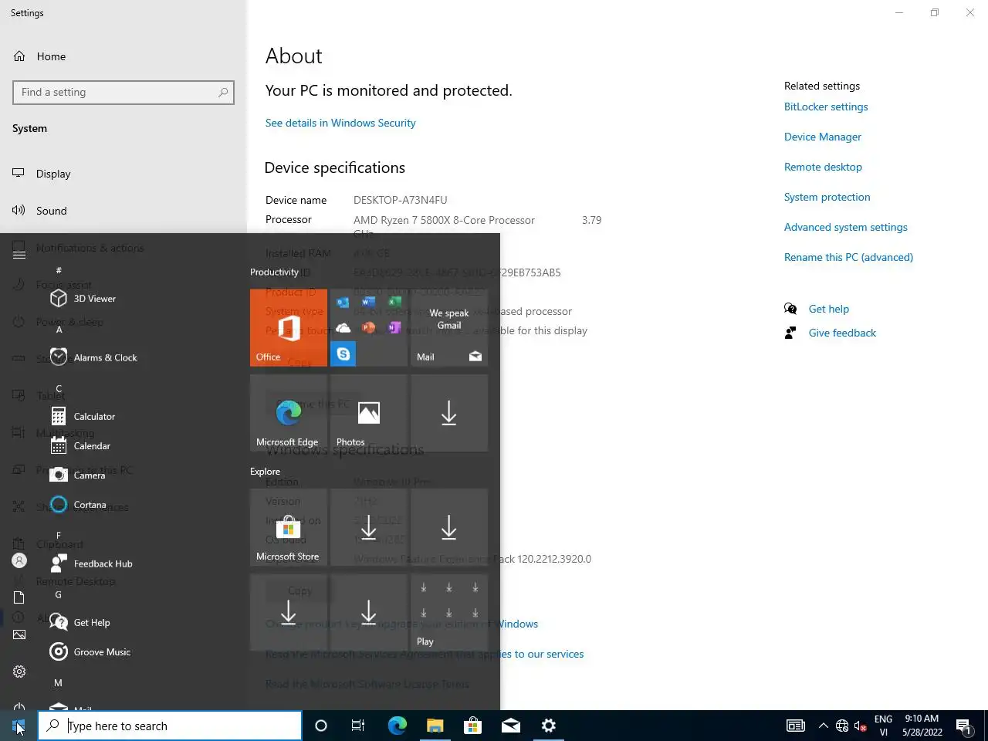Open the Microsoft Edge tile
Screen dimensions: 988x741
tap(289, 413)
